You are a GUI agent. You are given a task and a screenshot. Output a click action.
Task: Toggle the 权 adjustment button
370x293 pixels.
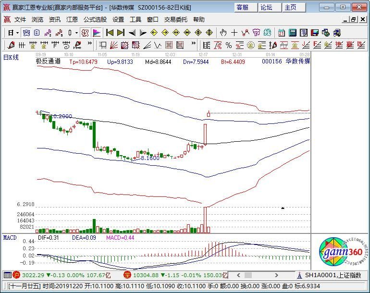[x=85, y=33]
